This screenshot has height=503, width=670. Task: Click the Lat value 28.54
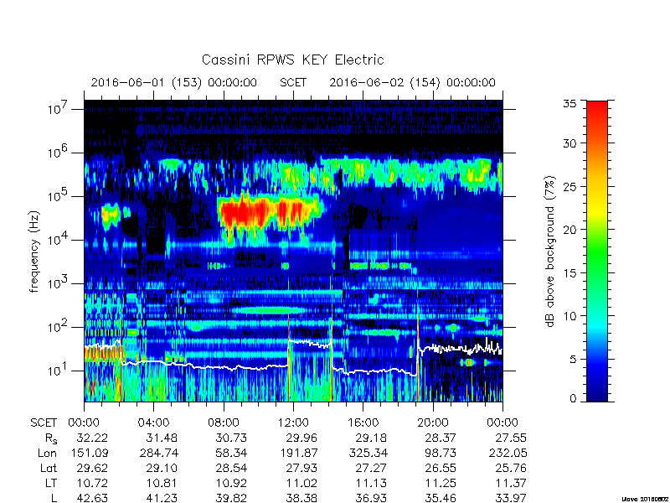(231, 469)
